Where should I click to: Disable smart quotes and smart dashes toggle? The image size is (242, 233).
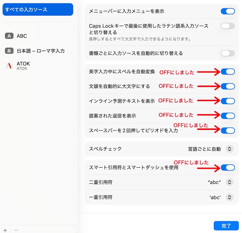pyautogui.click(x=228, y=167)
